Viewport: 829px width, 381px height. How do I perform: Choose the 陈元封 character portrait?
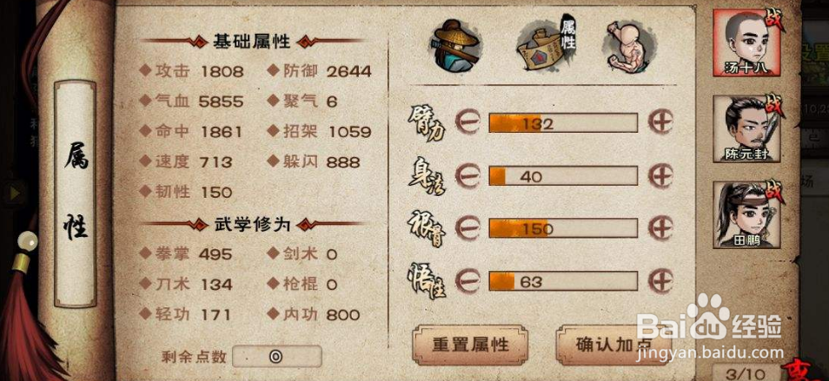(746, 128)
